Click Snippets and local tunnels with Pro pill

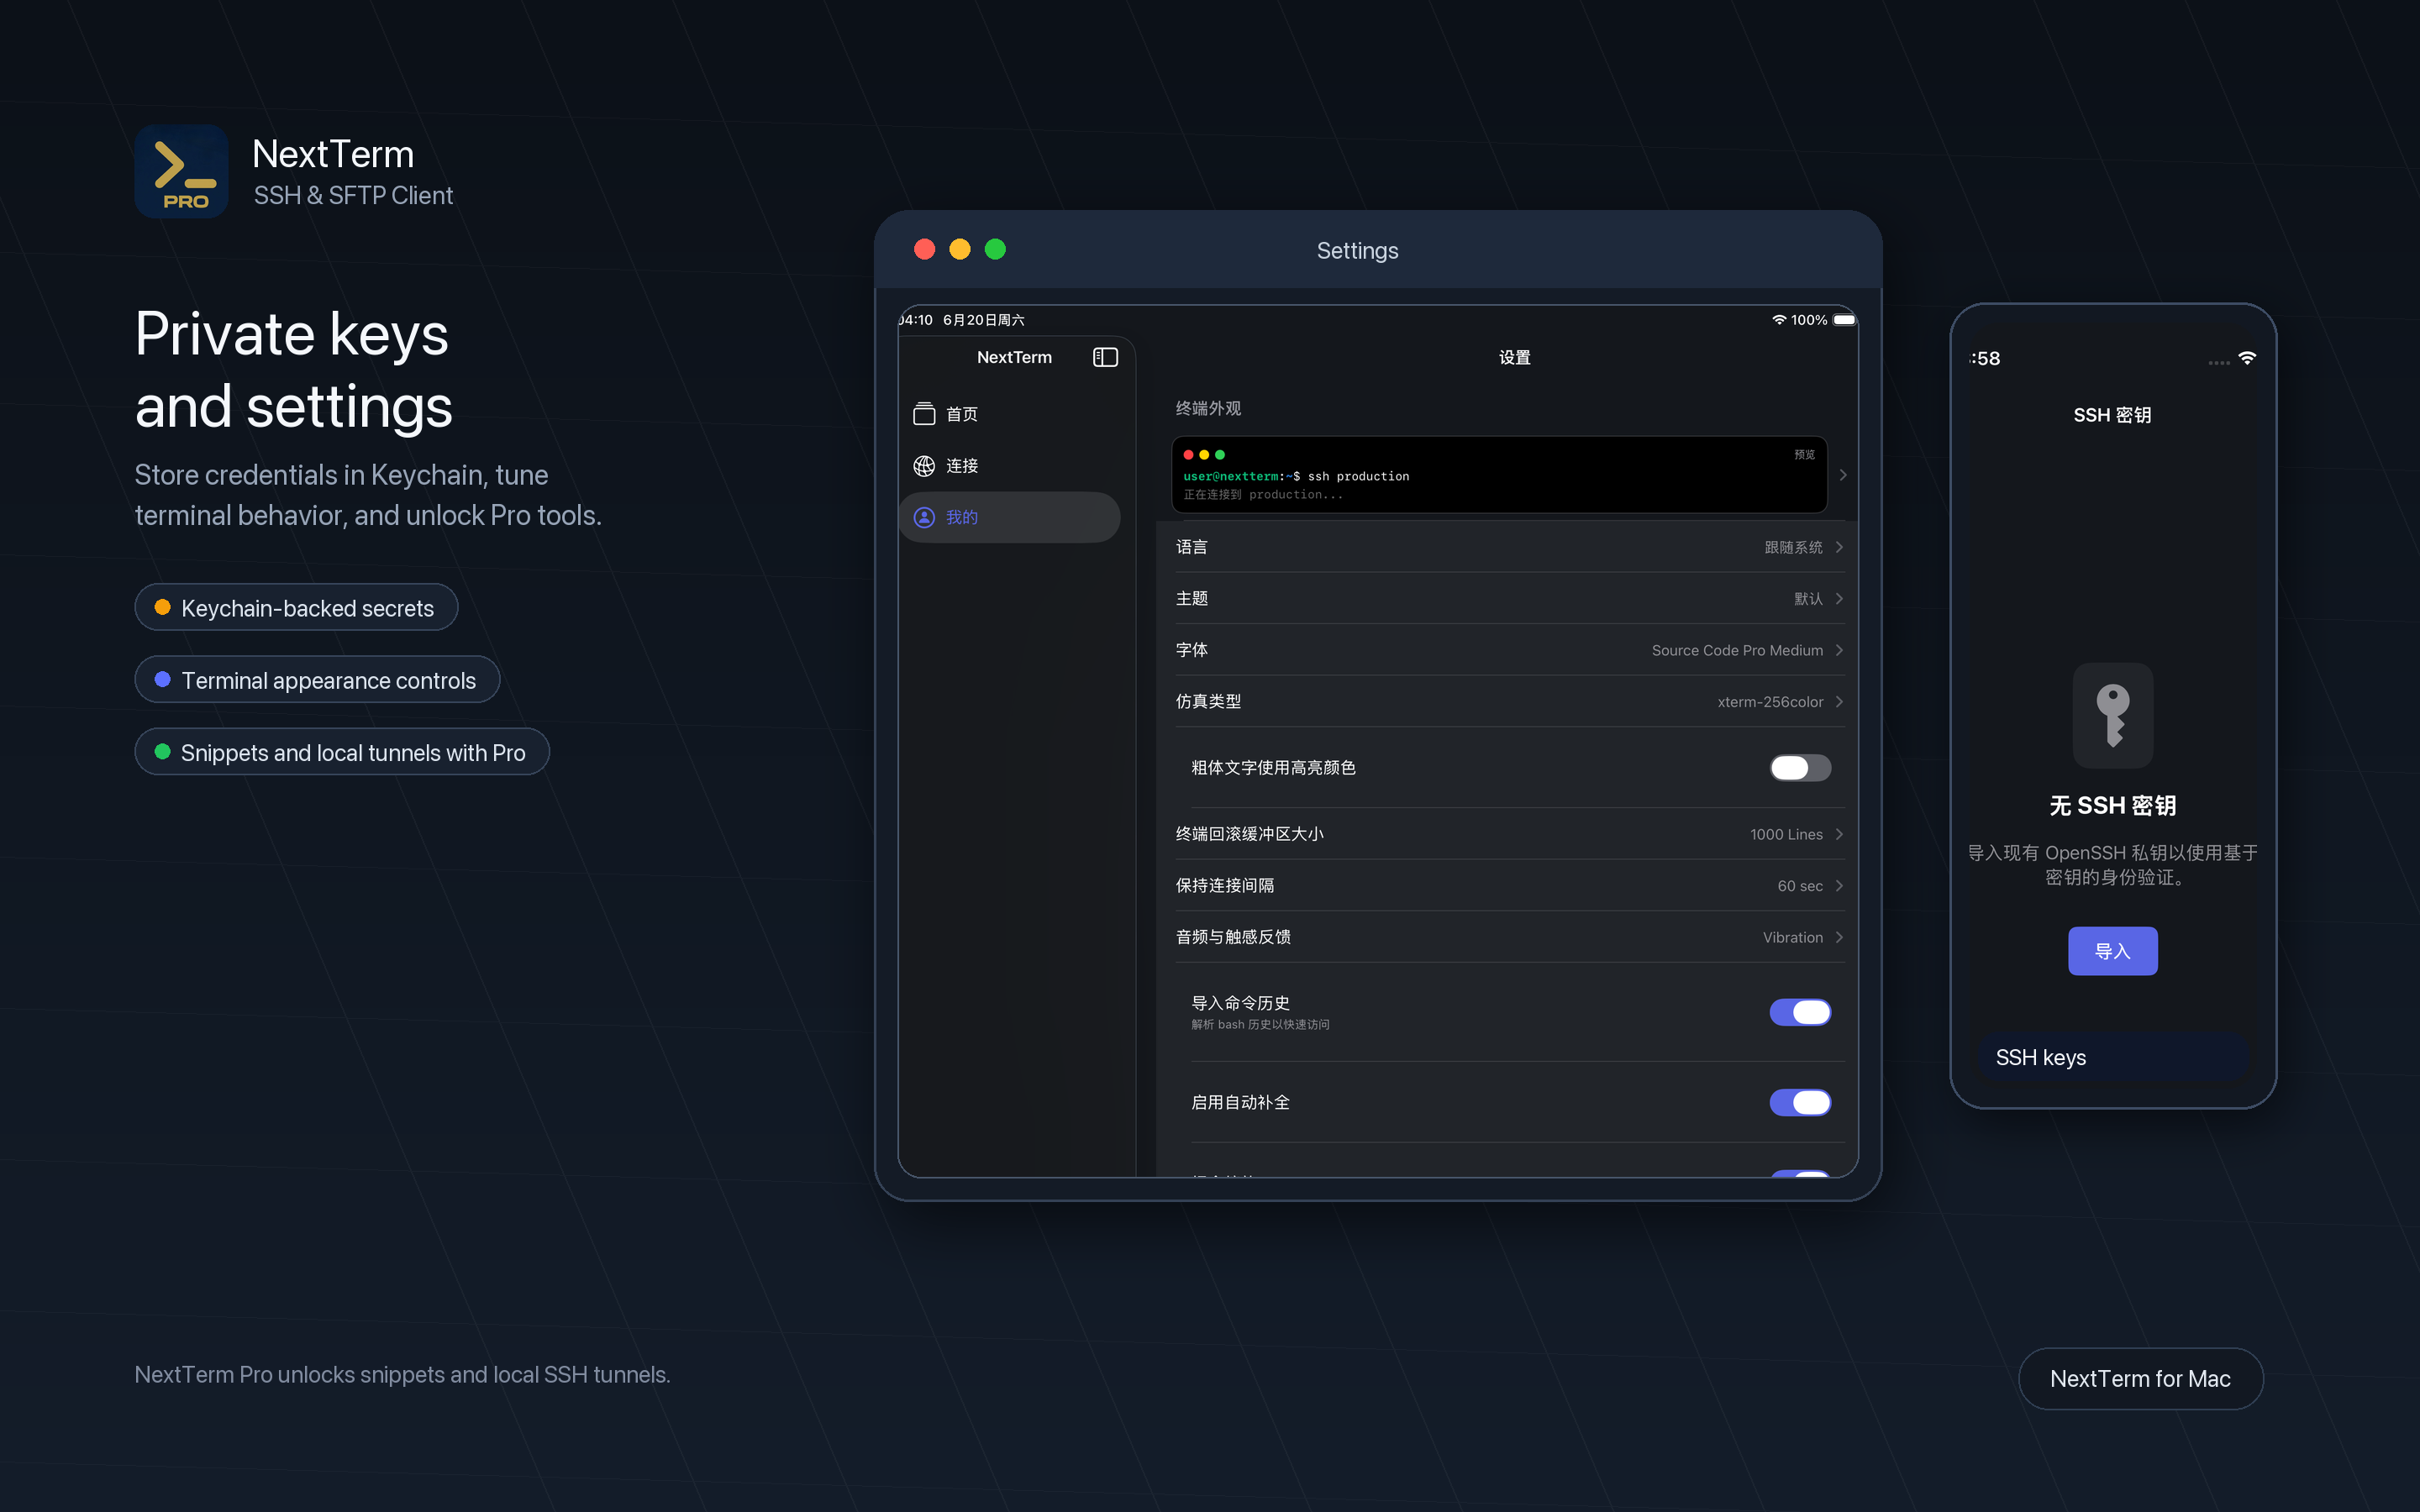pos(342,752)
